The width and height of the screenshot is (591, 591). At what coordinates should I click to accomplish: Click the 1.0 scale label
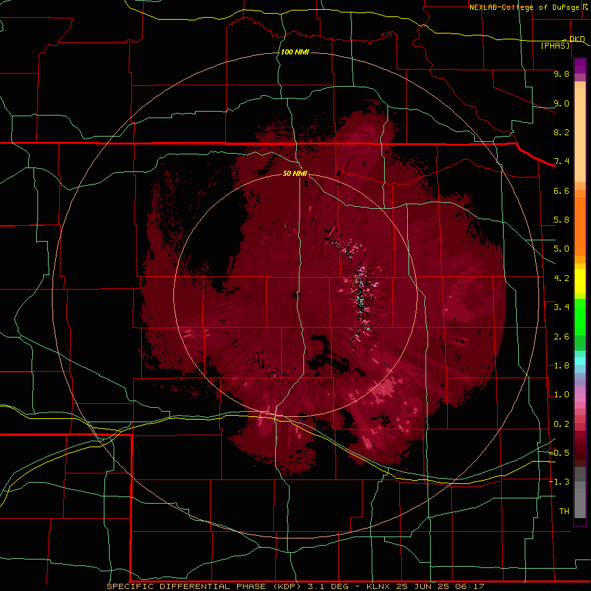[561, 395]
